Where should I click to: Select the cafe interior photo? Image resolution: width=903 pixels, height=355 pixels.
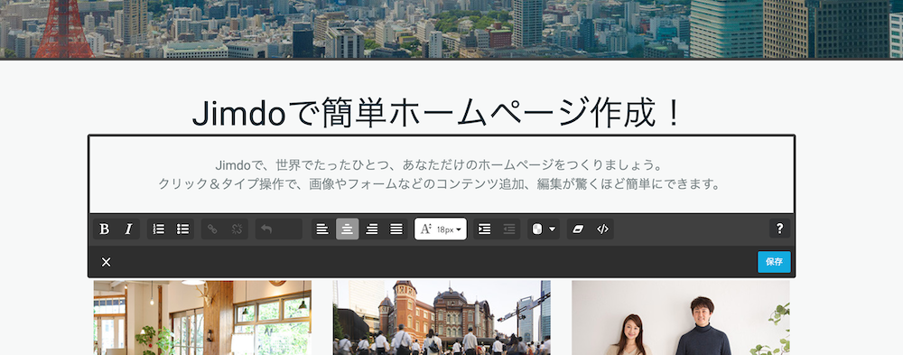coord(202,318)
